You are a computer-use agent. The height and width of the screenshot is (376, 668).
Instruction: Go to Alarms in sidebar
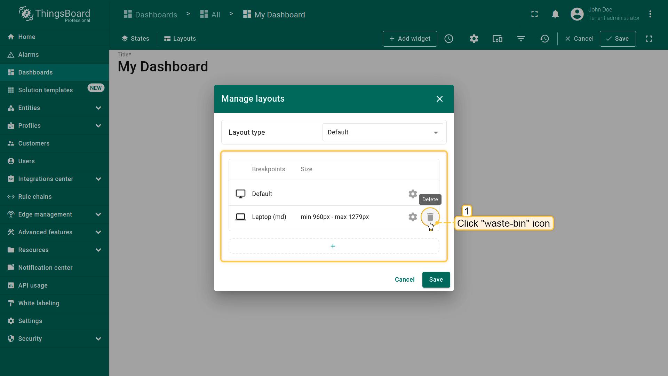(29, 55)
